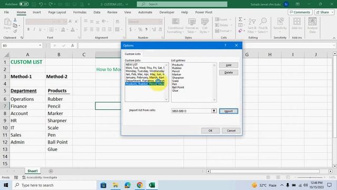Open the Name Box dropdown arrow
Screen dimensions: 337x190
(x=40, y=45)
